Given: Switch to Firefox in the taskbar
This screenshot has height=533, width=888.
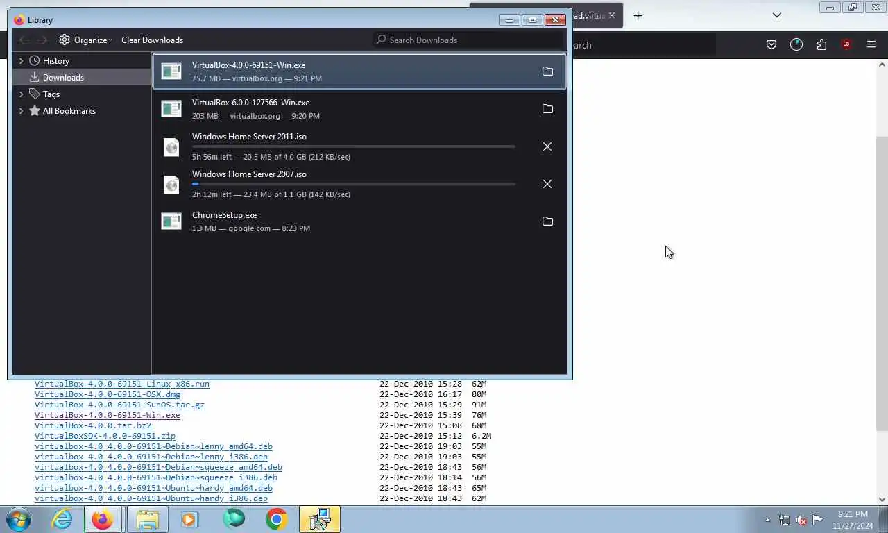Looking at the screenshot, I should [x=103, y=519].
